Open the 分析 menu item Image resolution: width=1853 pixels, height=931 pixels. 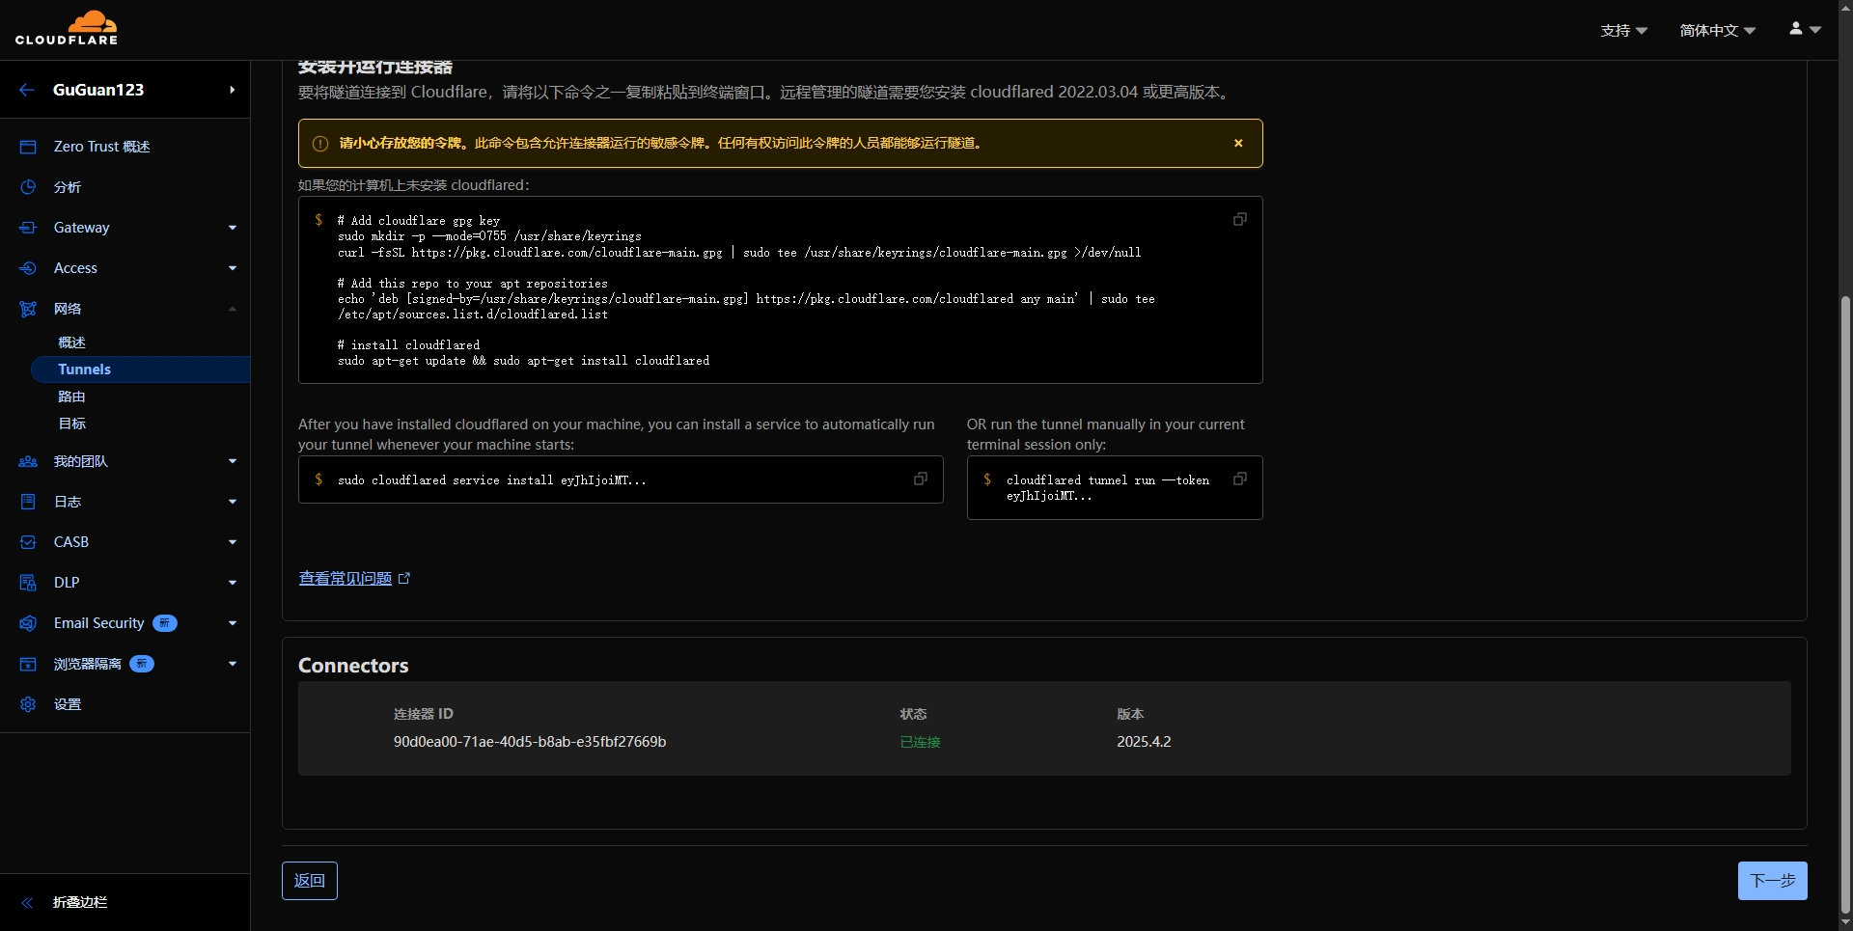68,187
